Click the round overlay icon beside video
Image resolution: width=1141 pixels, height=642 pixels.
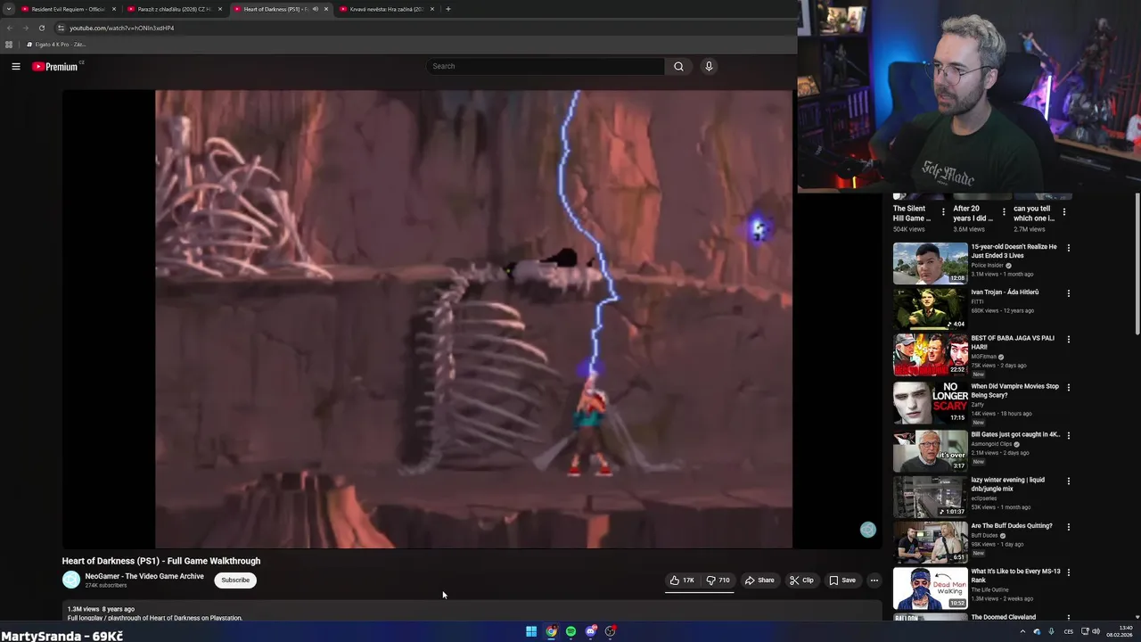[x=868, y=530]
